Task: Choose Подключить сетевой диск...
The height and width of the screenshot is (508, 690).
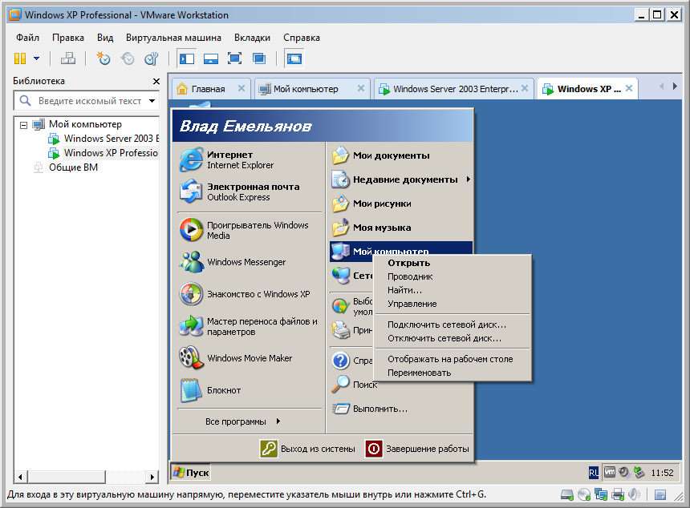Action: click(452, 325)
